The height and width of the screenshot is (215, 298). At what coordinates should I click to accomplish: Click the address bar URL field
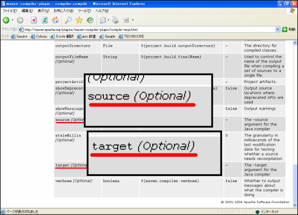[149, 30]
